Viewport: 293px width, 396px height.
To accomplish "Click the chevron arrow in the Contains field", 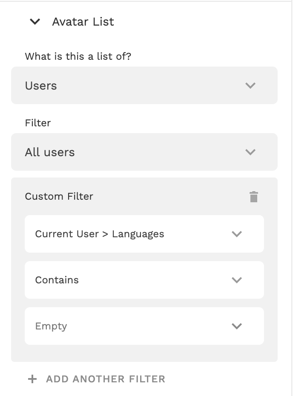I will 237,280.
